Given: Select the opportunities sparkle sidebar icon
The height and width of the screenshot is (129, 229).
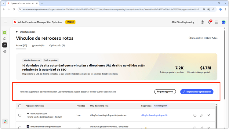Looking at the screenshot, I should [x=5, y=45].
